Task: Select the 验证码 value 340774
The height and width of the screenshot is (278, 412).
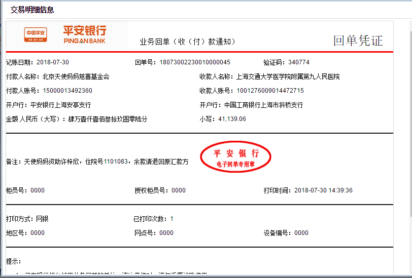Action: pos(299,62)
